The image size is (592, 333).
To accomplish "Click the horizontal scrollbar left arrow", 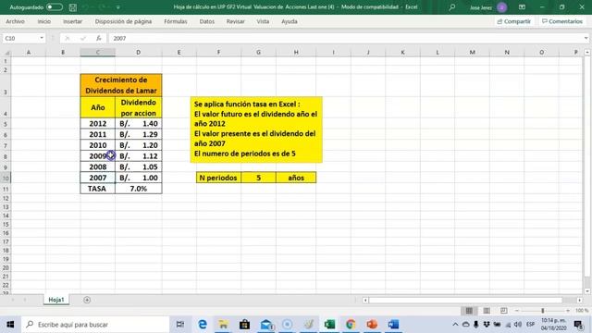I will pos(365,300).
